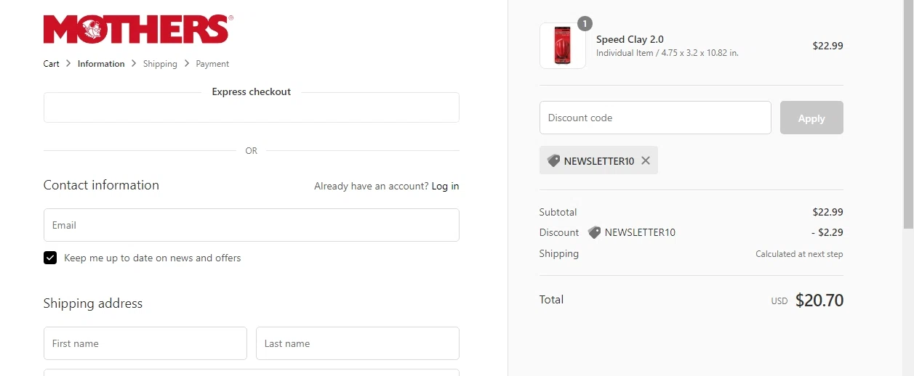This screenshot has height=376, width=914.
Task: Open the Speed Clay 2.0 product thumbnail
Action: point(562,46)
